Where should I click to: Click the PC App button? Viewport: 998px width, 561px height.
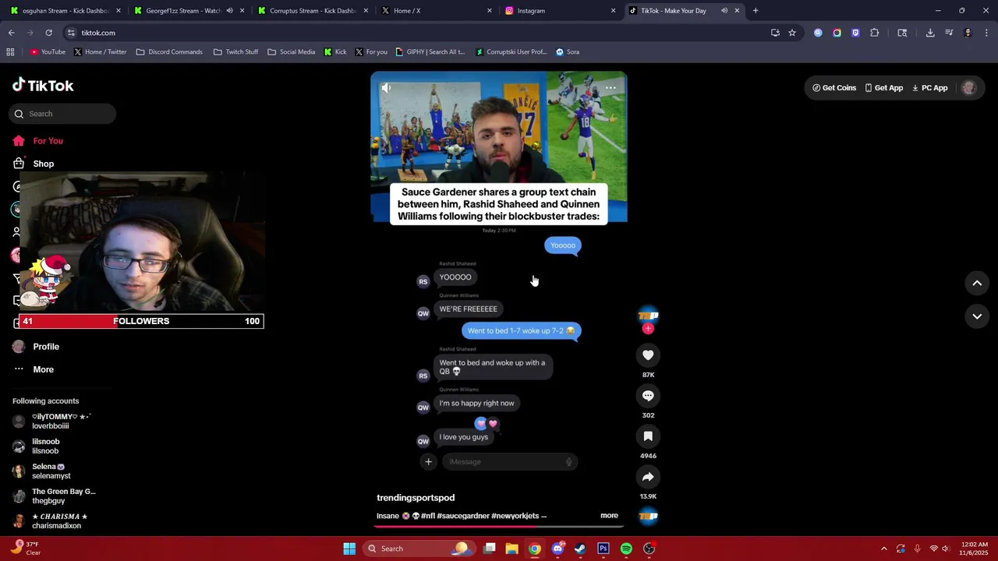point(930,88)
